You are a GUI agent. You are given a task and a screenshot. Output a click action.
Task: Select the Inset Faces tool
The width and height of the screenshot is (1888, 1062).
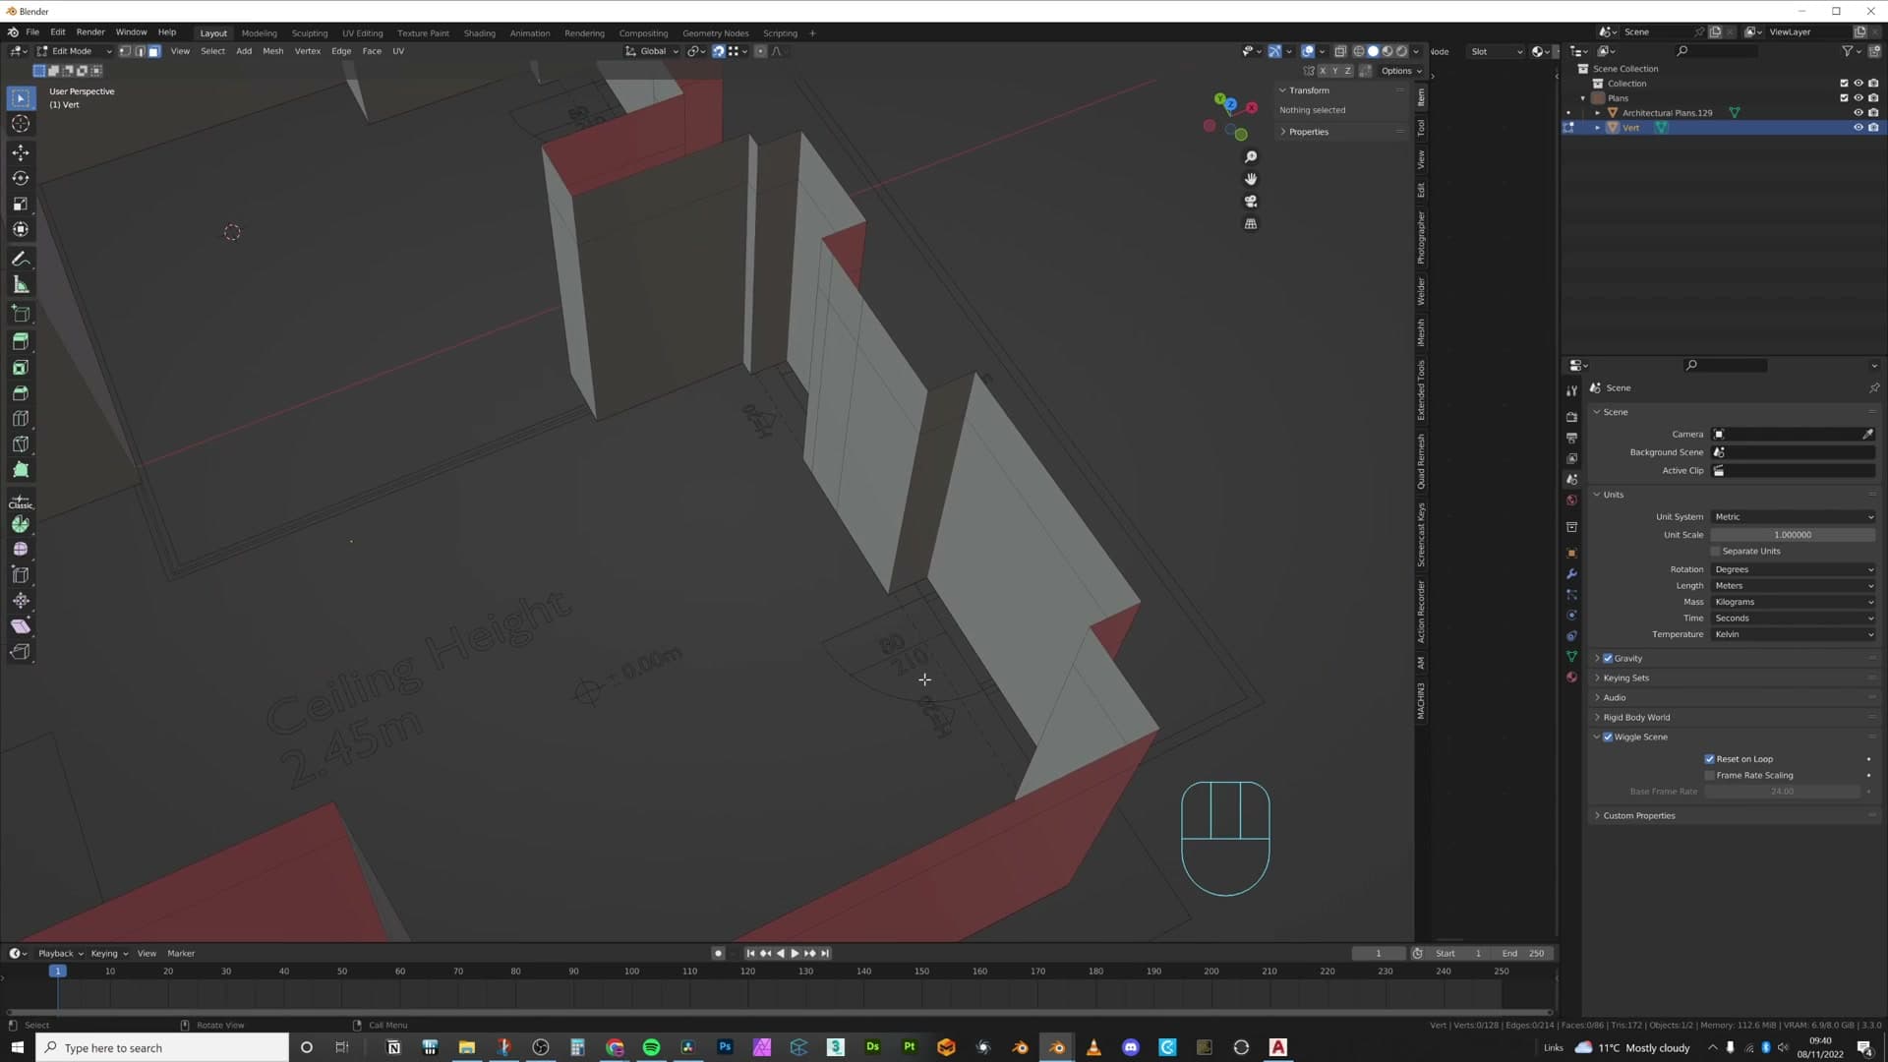point(21,367)
